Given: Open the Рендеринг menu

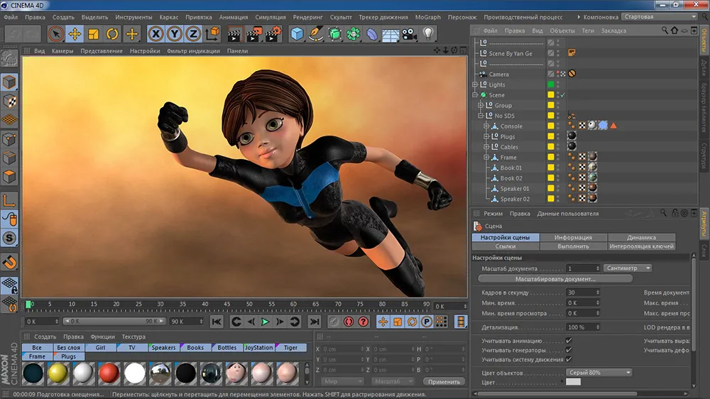Looking at the screenshot, I should coord(307,16).
